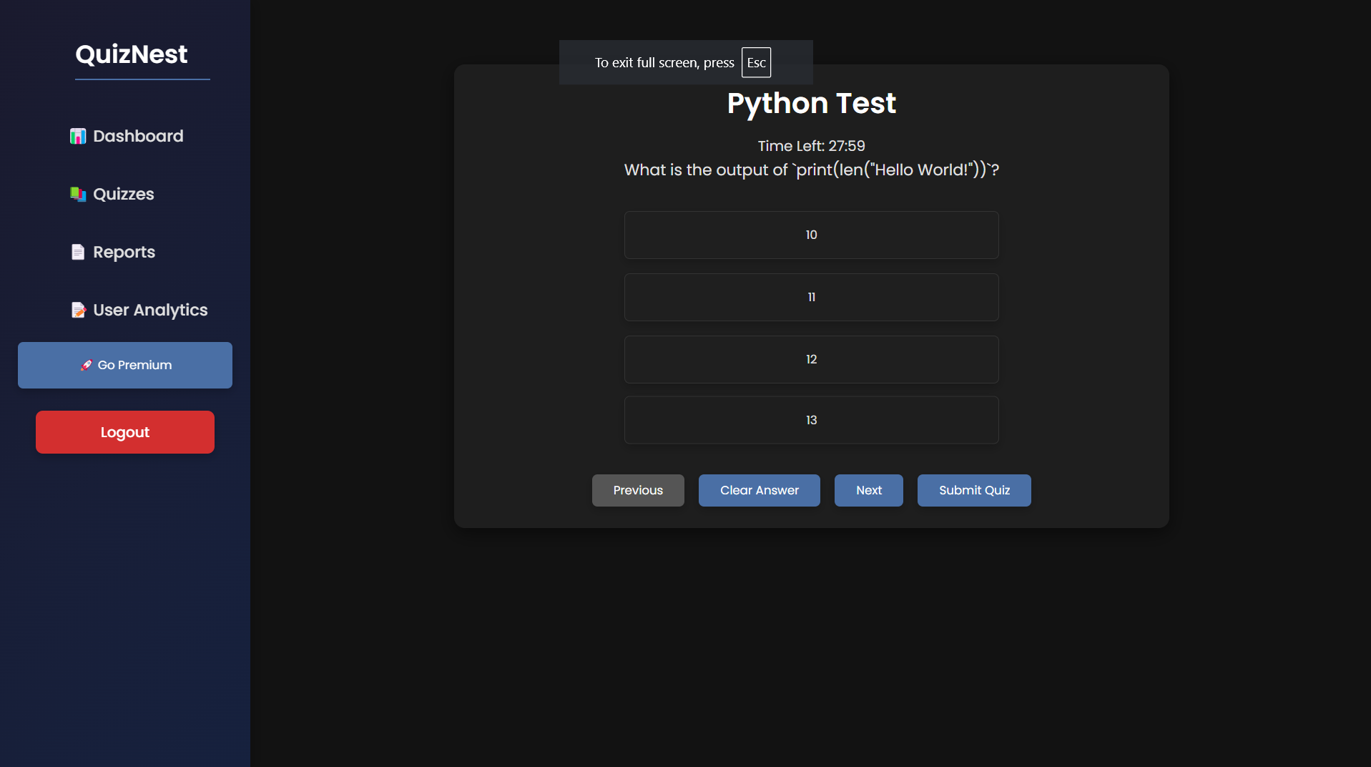
Task: Select answer option 10
Action: tap(811, 235)
